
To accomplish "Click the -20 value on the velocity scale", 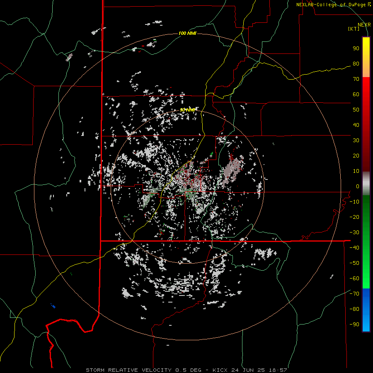I will 354,217.
